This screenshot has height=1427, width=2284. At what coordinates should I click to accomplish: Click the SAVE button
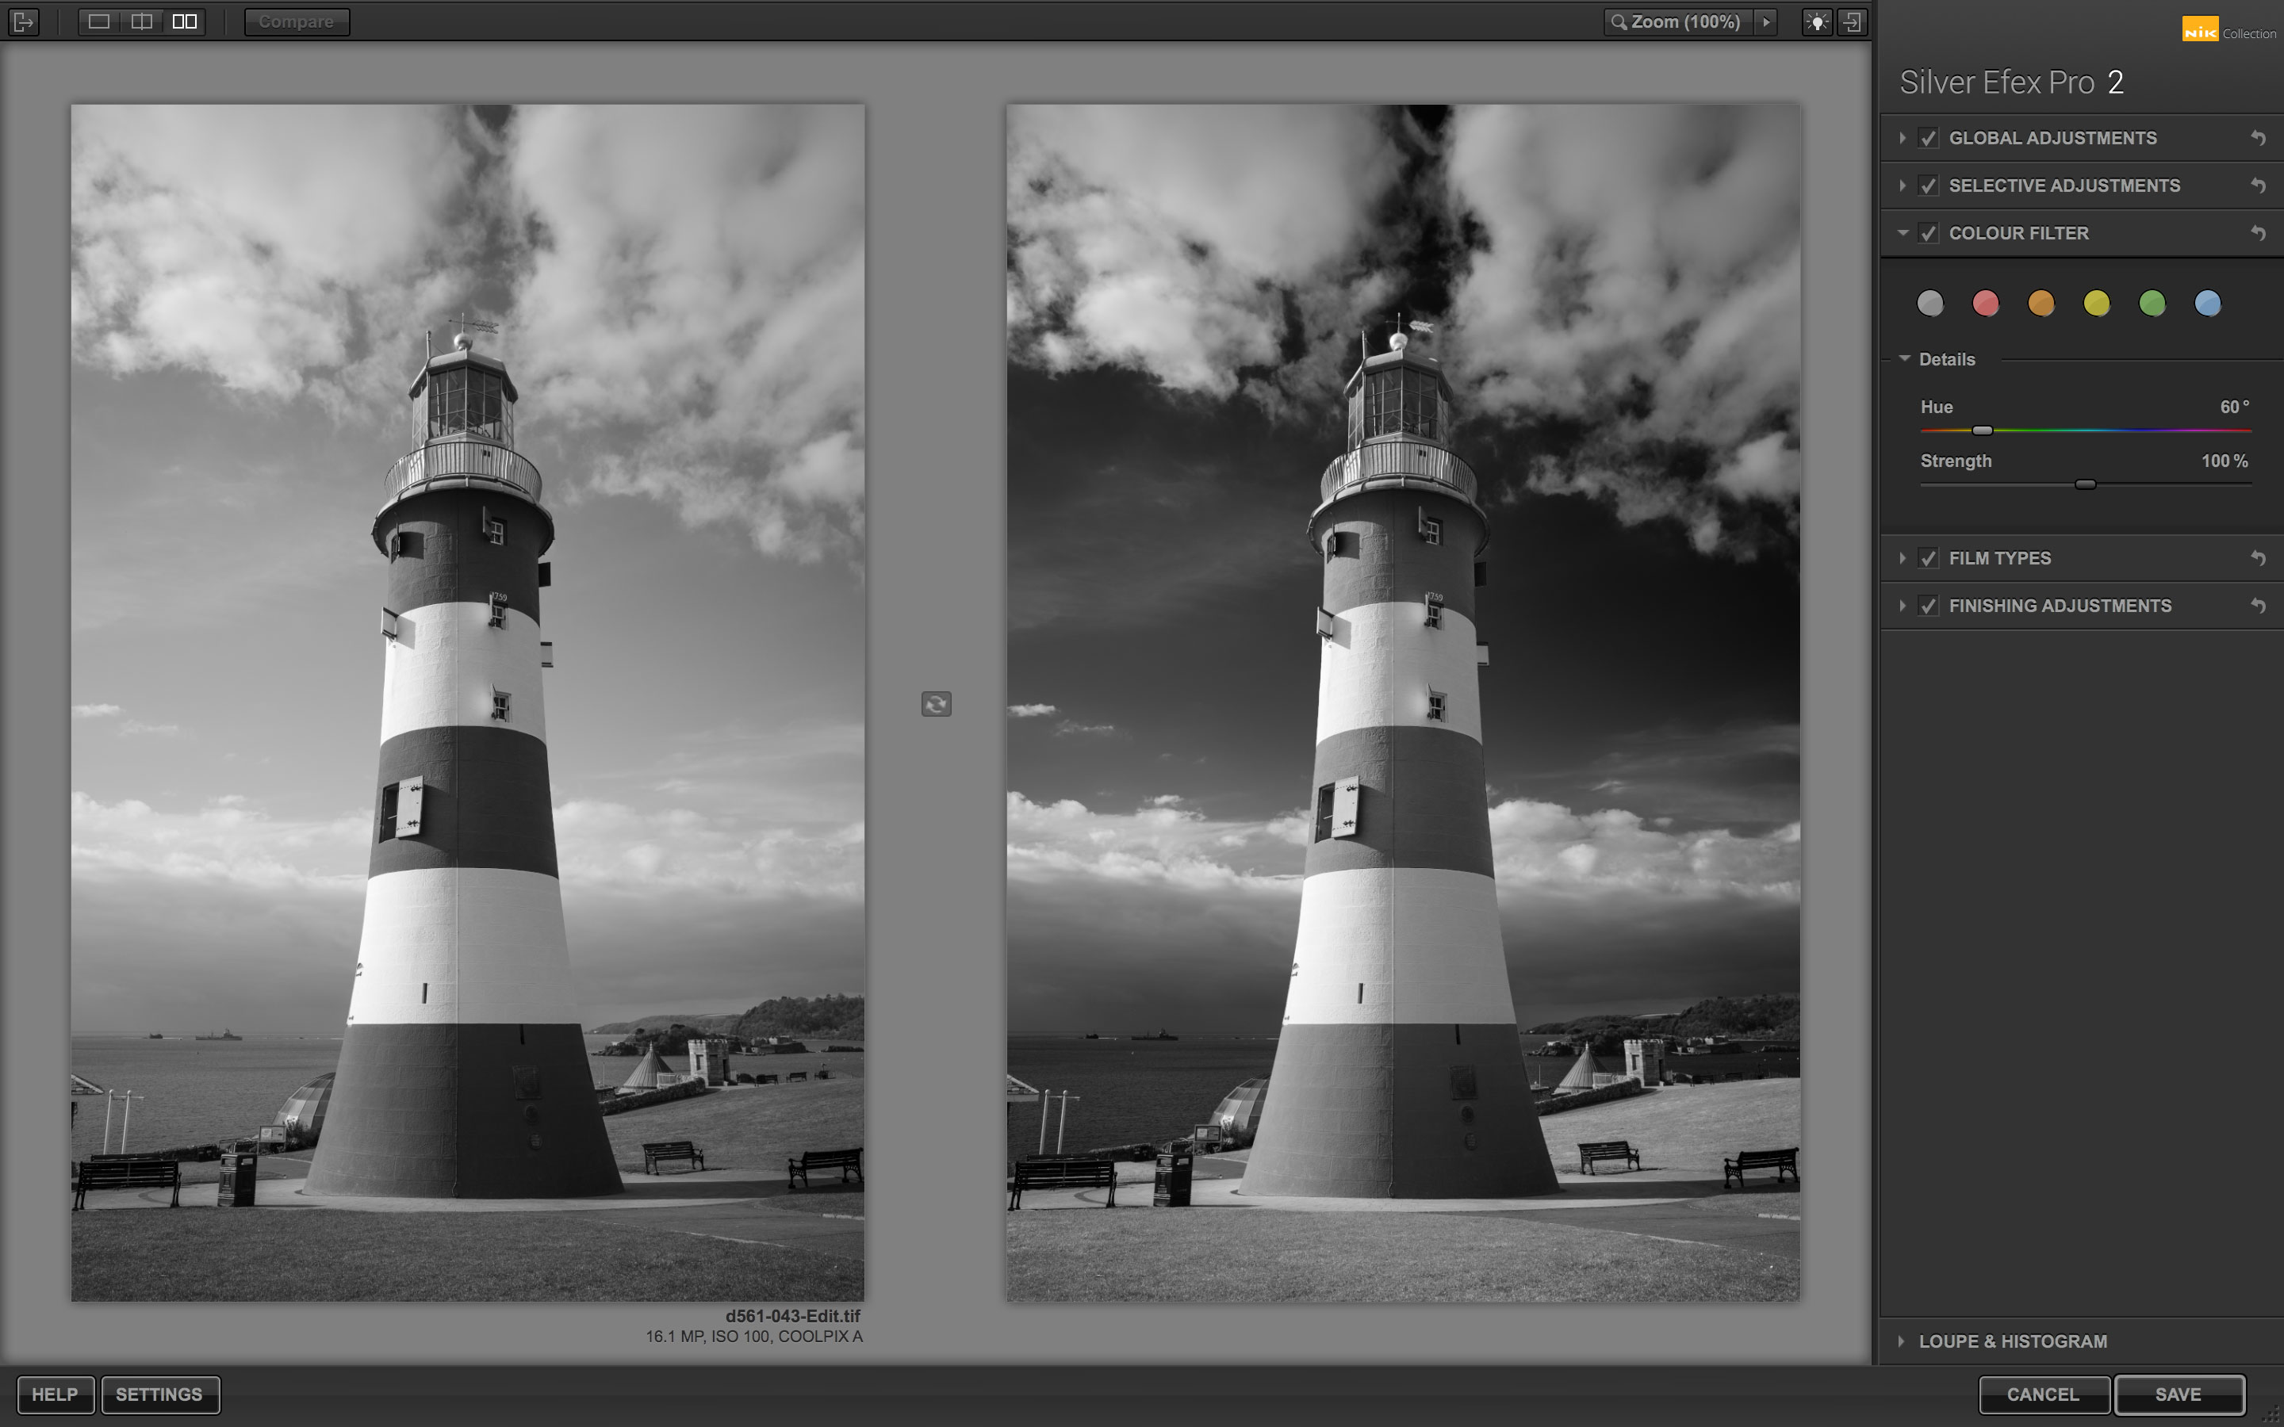point(2179,1394)
